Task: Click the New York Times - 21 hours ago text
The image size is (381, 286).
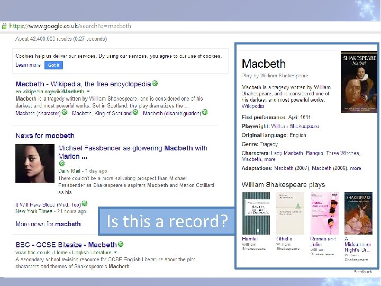Action: click(x=51, y=211)
